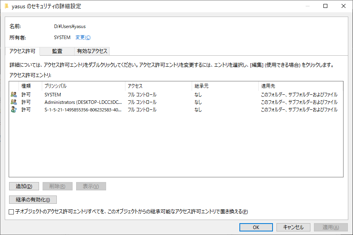
Task: Switch to the アクセス許可 tab
Action: (22, 51)
